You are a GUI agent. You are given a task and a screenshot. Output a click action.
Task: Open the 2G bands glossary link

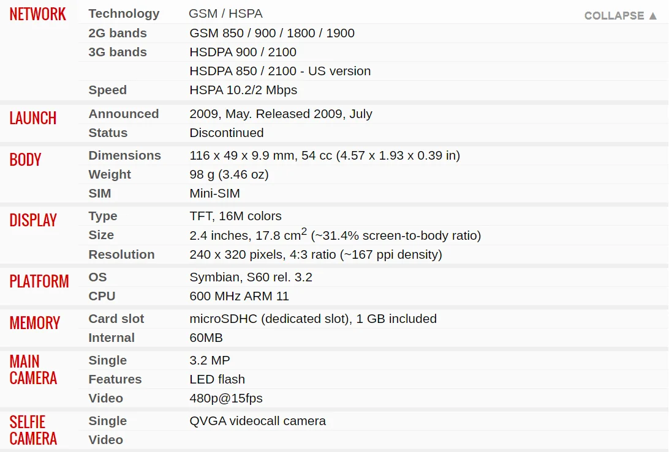pyautogui.click(x=118, y=33)
